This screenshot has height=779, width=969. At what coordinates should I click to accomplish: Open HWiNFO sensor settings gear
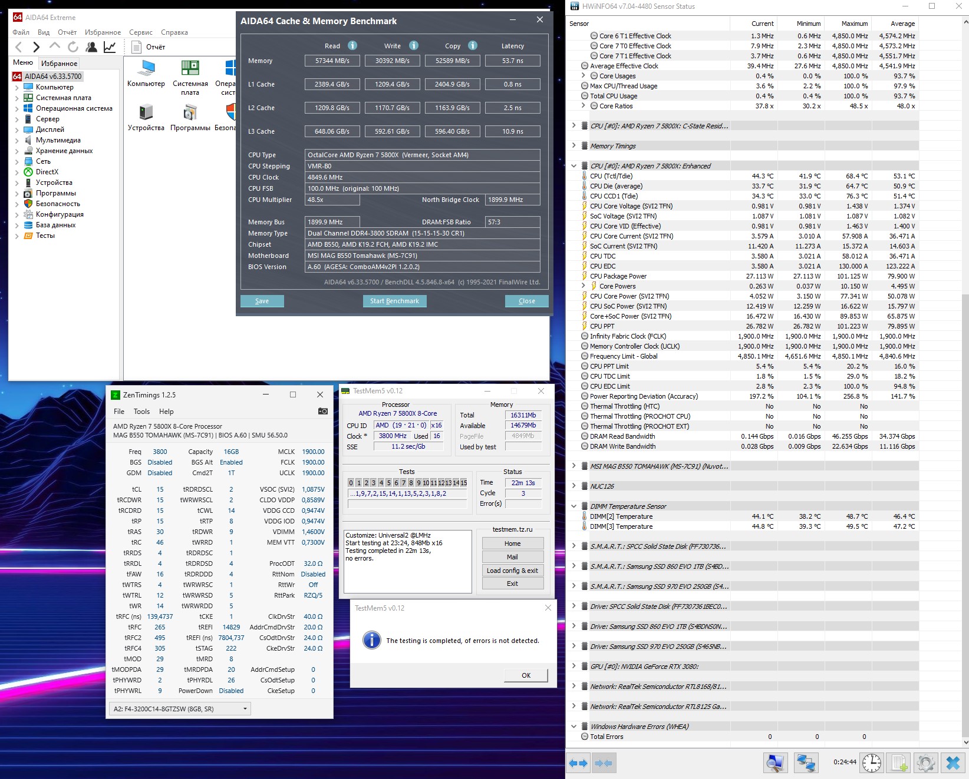925,763
